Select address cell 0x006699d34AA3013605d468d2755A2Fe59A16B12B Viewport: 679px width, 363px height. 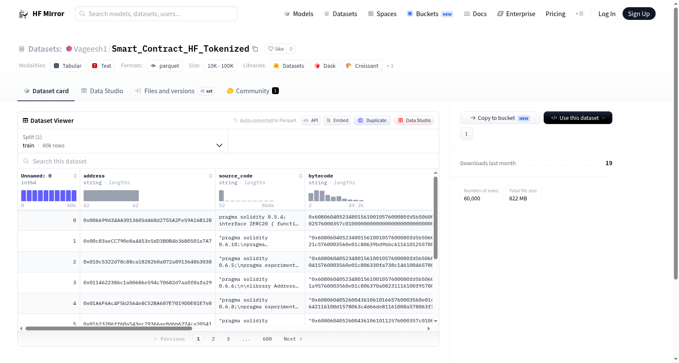click(x=147, y=220)
